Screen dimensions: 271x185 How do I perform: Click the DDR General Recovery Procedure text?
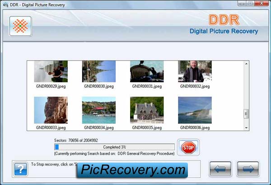[146, 153]
